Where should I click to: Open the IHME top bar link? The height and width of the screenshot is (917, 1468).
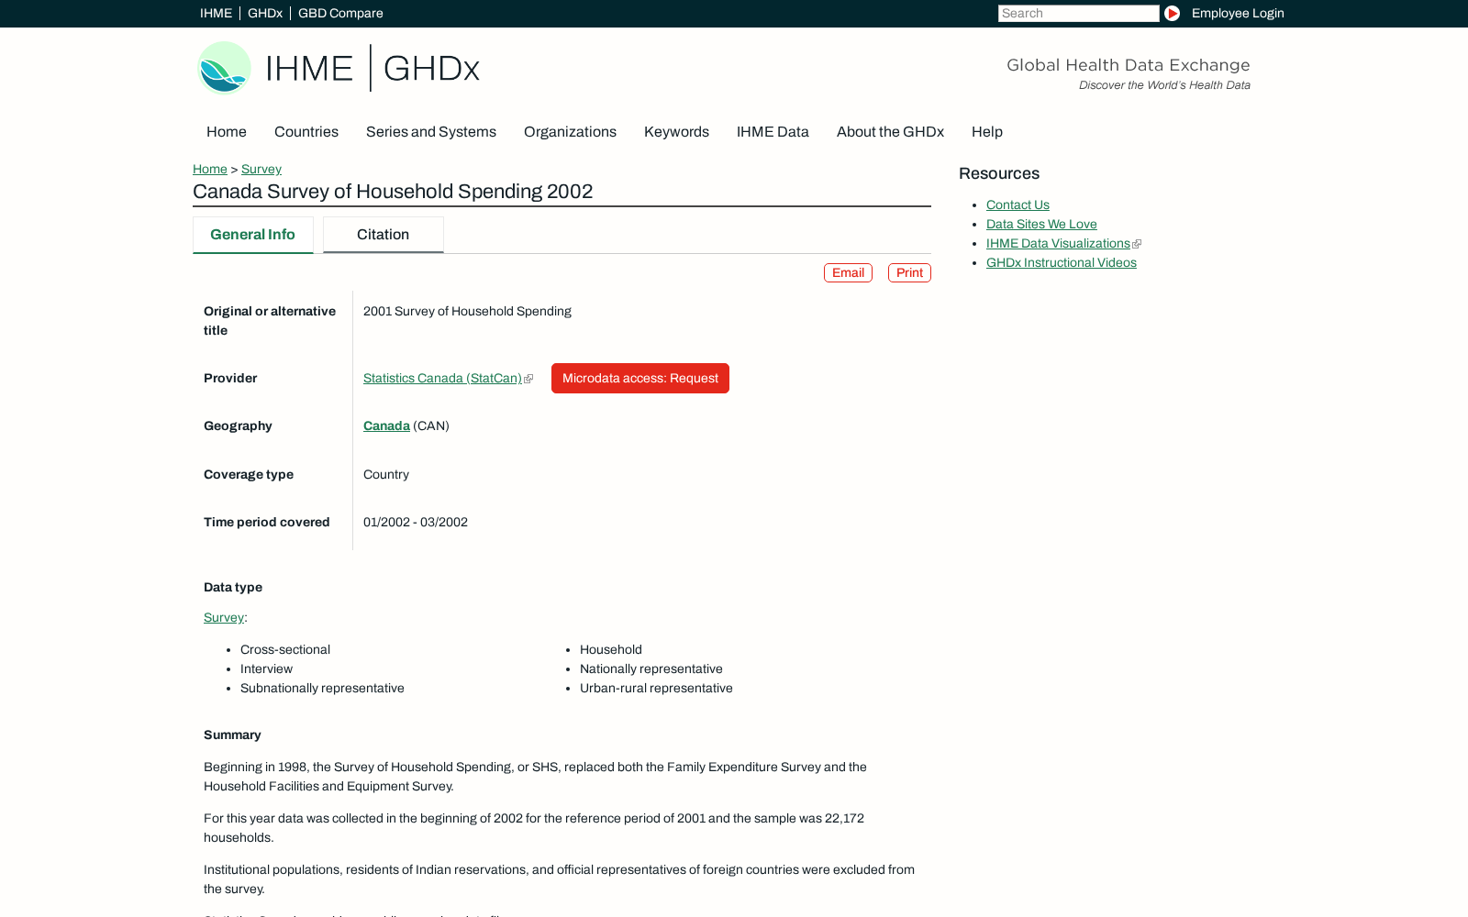[x=216, y=13]
